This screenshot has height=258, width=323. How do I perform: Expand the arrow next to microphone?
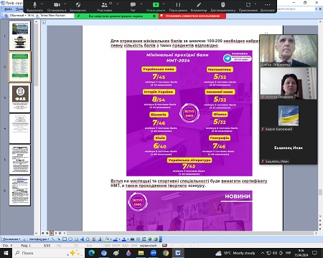click(42, 4)
